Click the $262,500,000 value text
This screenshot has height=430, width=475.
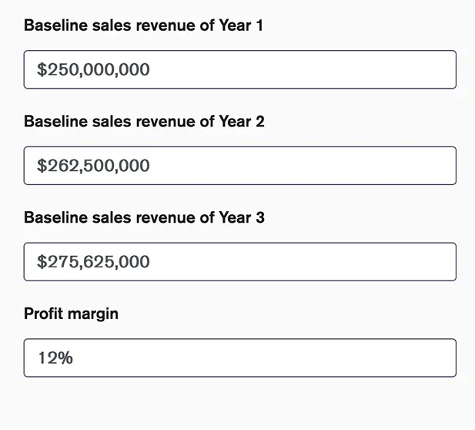(93, 166)
